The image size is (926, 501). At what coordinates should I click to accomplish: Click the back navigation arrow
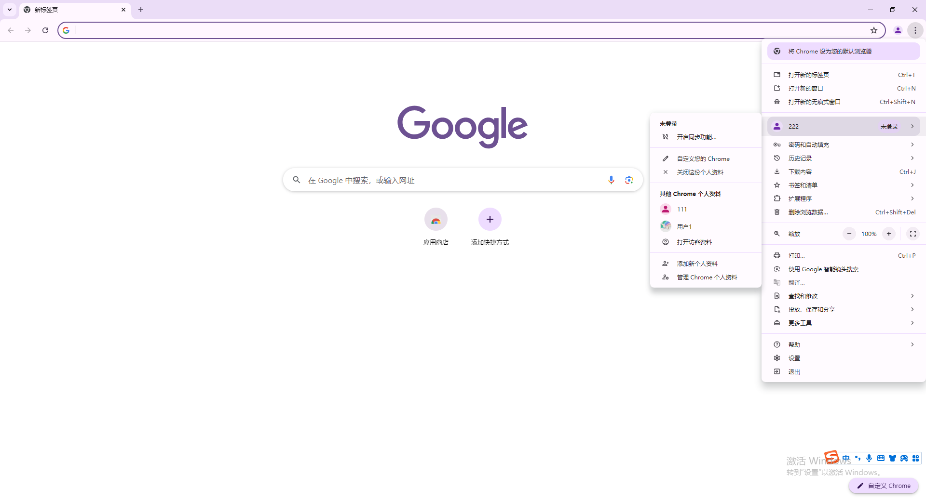click(x=11, y=30)
